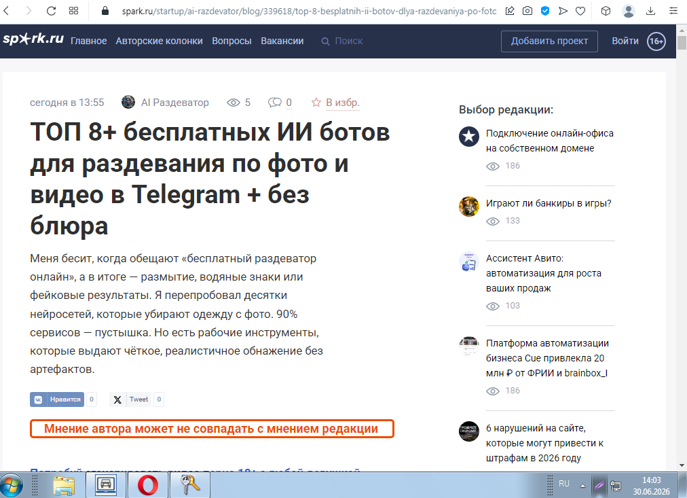Click the address bar URL

point(309,11)
